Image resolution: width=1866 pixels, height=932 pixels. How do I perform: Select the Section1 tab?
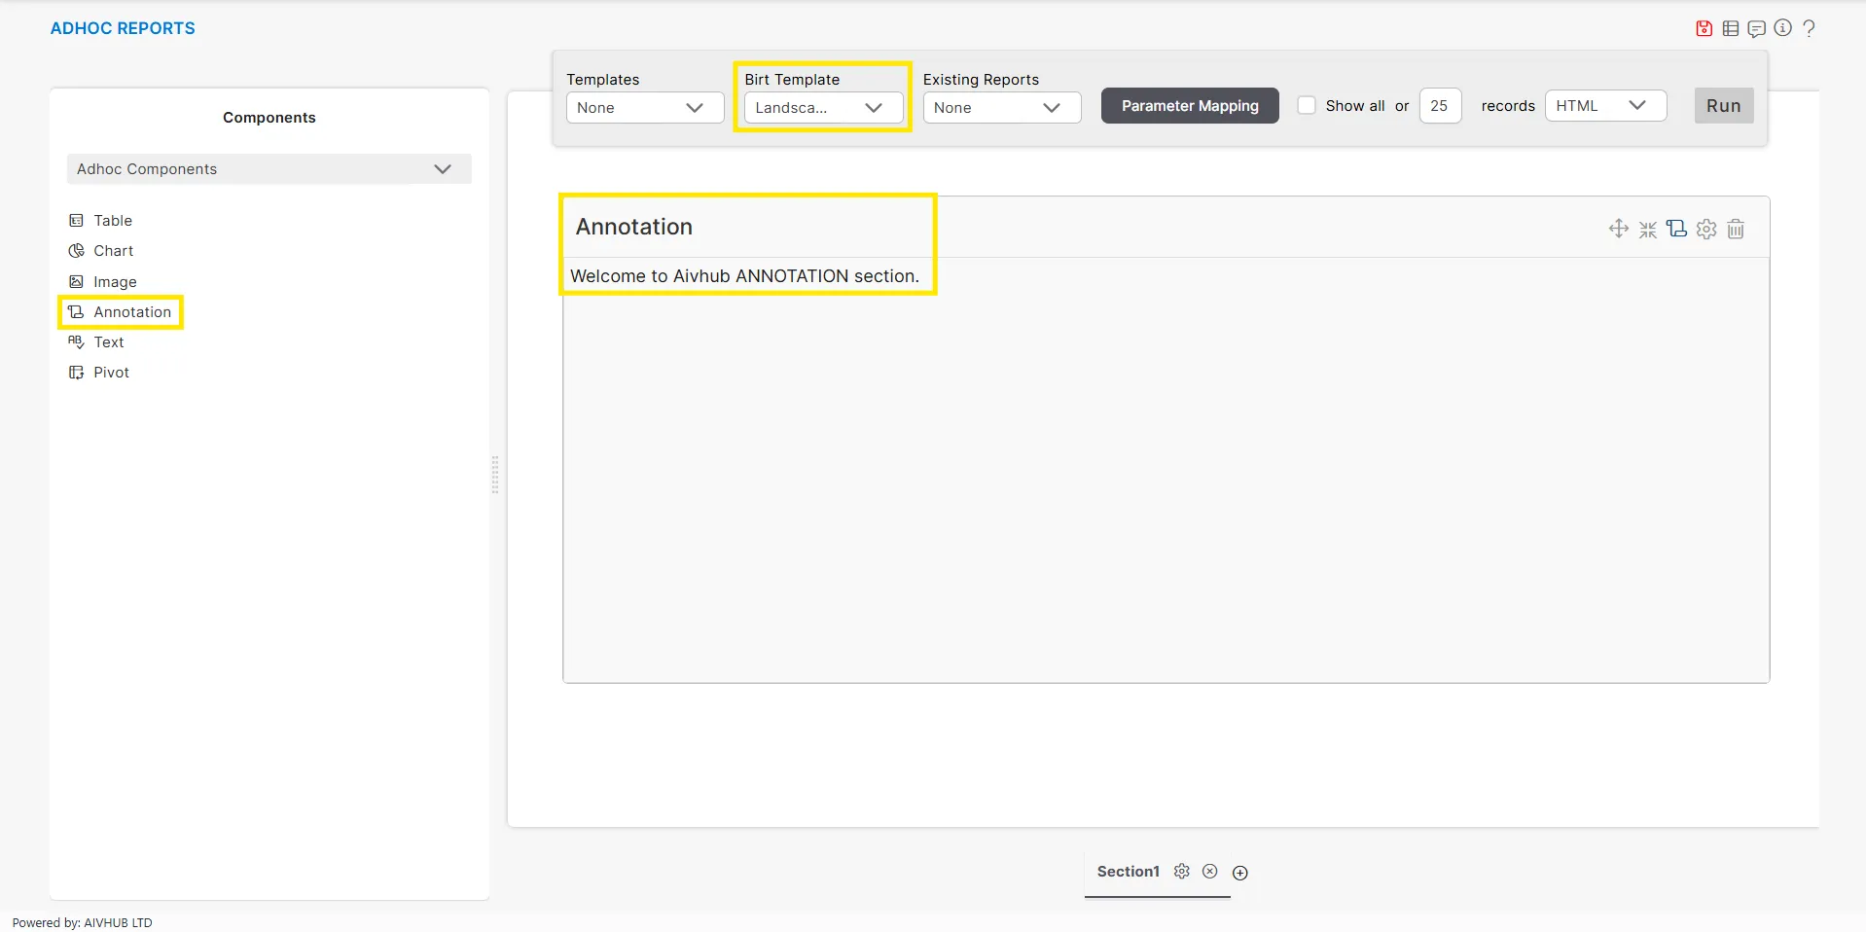coord(1128,872)
